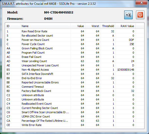Viewport: 149px width, 134px height.
Task: Select the Power-on Hours Count row
Action: click(70, 40)
